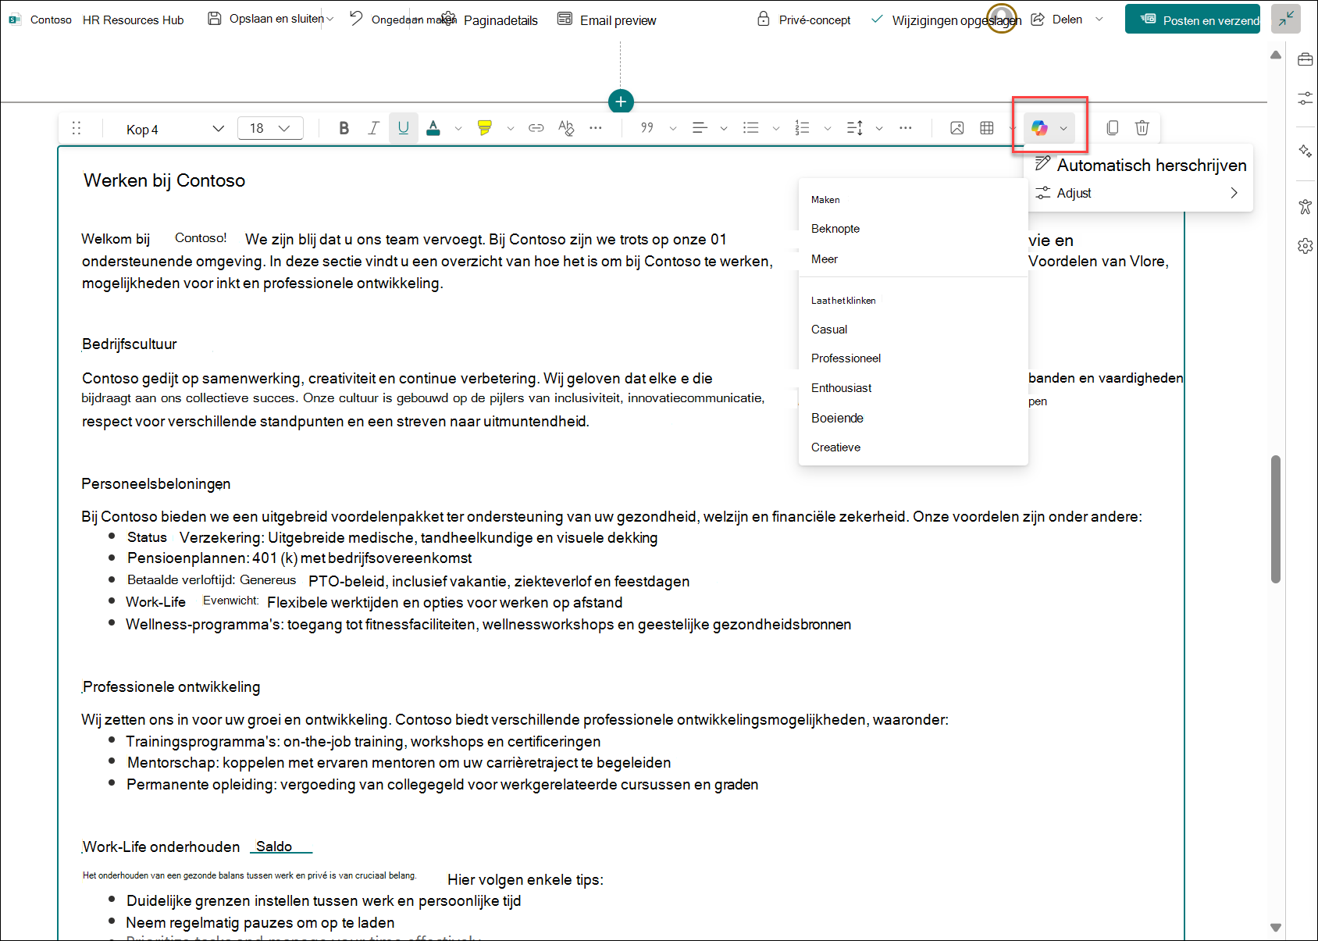This screenshot has width=1318, height=941.
Task: Open the toolbox icon in right rail
Action: 1305,60
